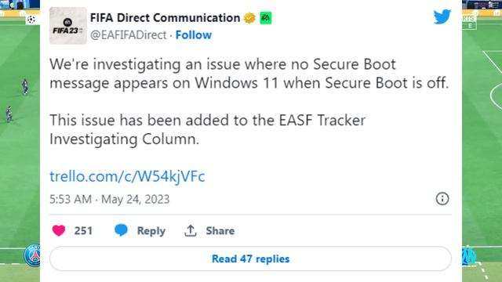This screenshot has width=502, height=282.
Task: Click the Marseille club crest
Action: click(469, 255)
